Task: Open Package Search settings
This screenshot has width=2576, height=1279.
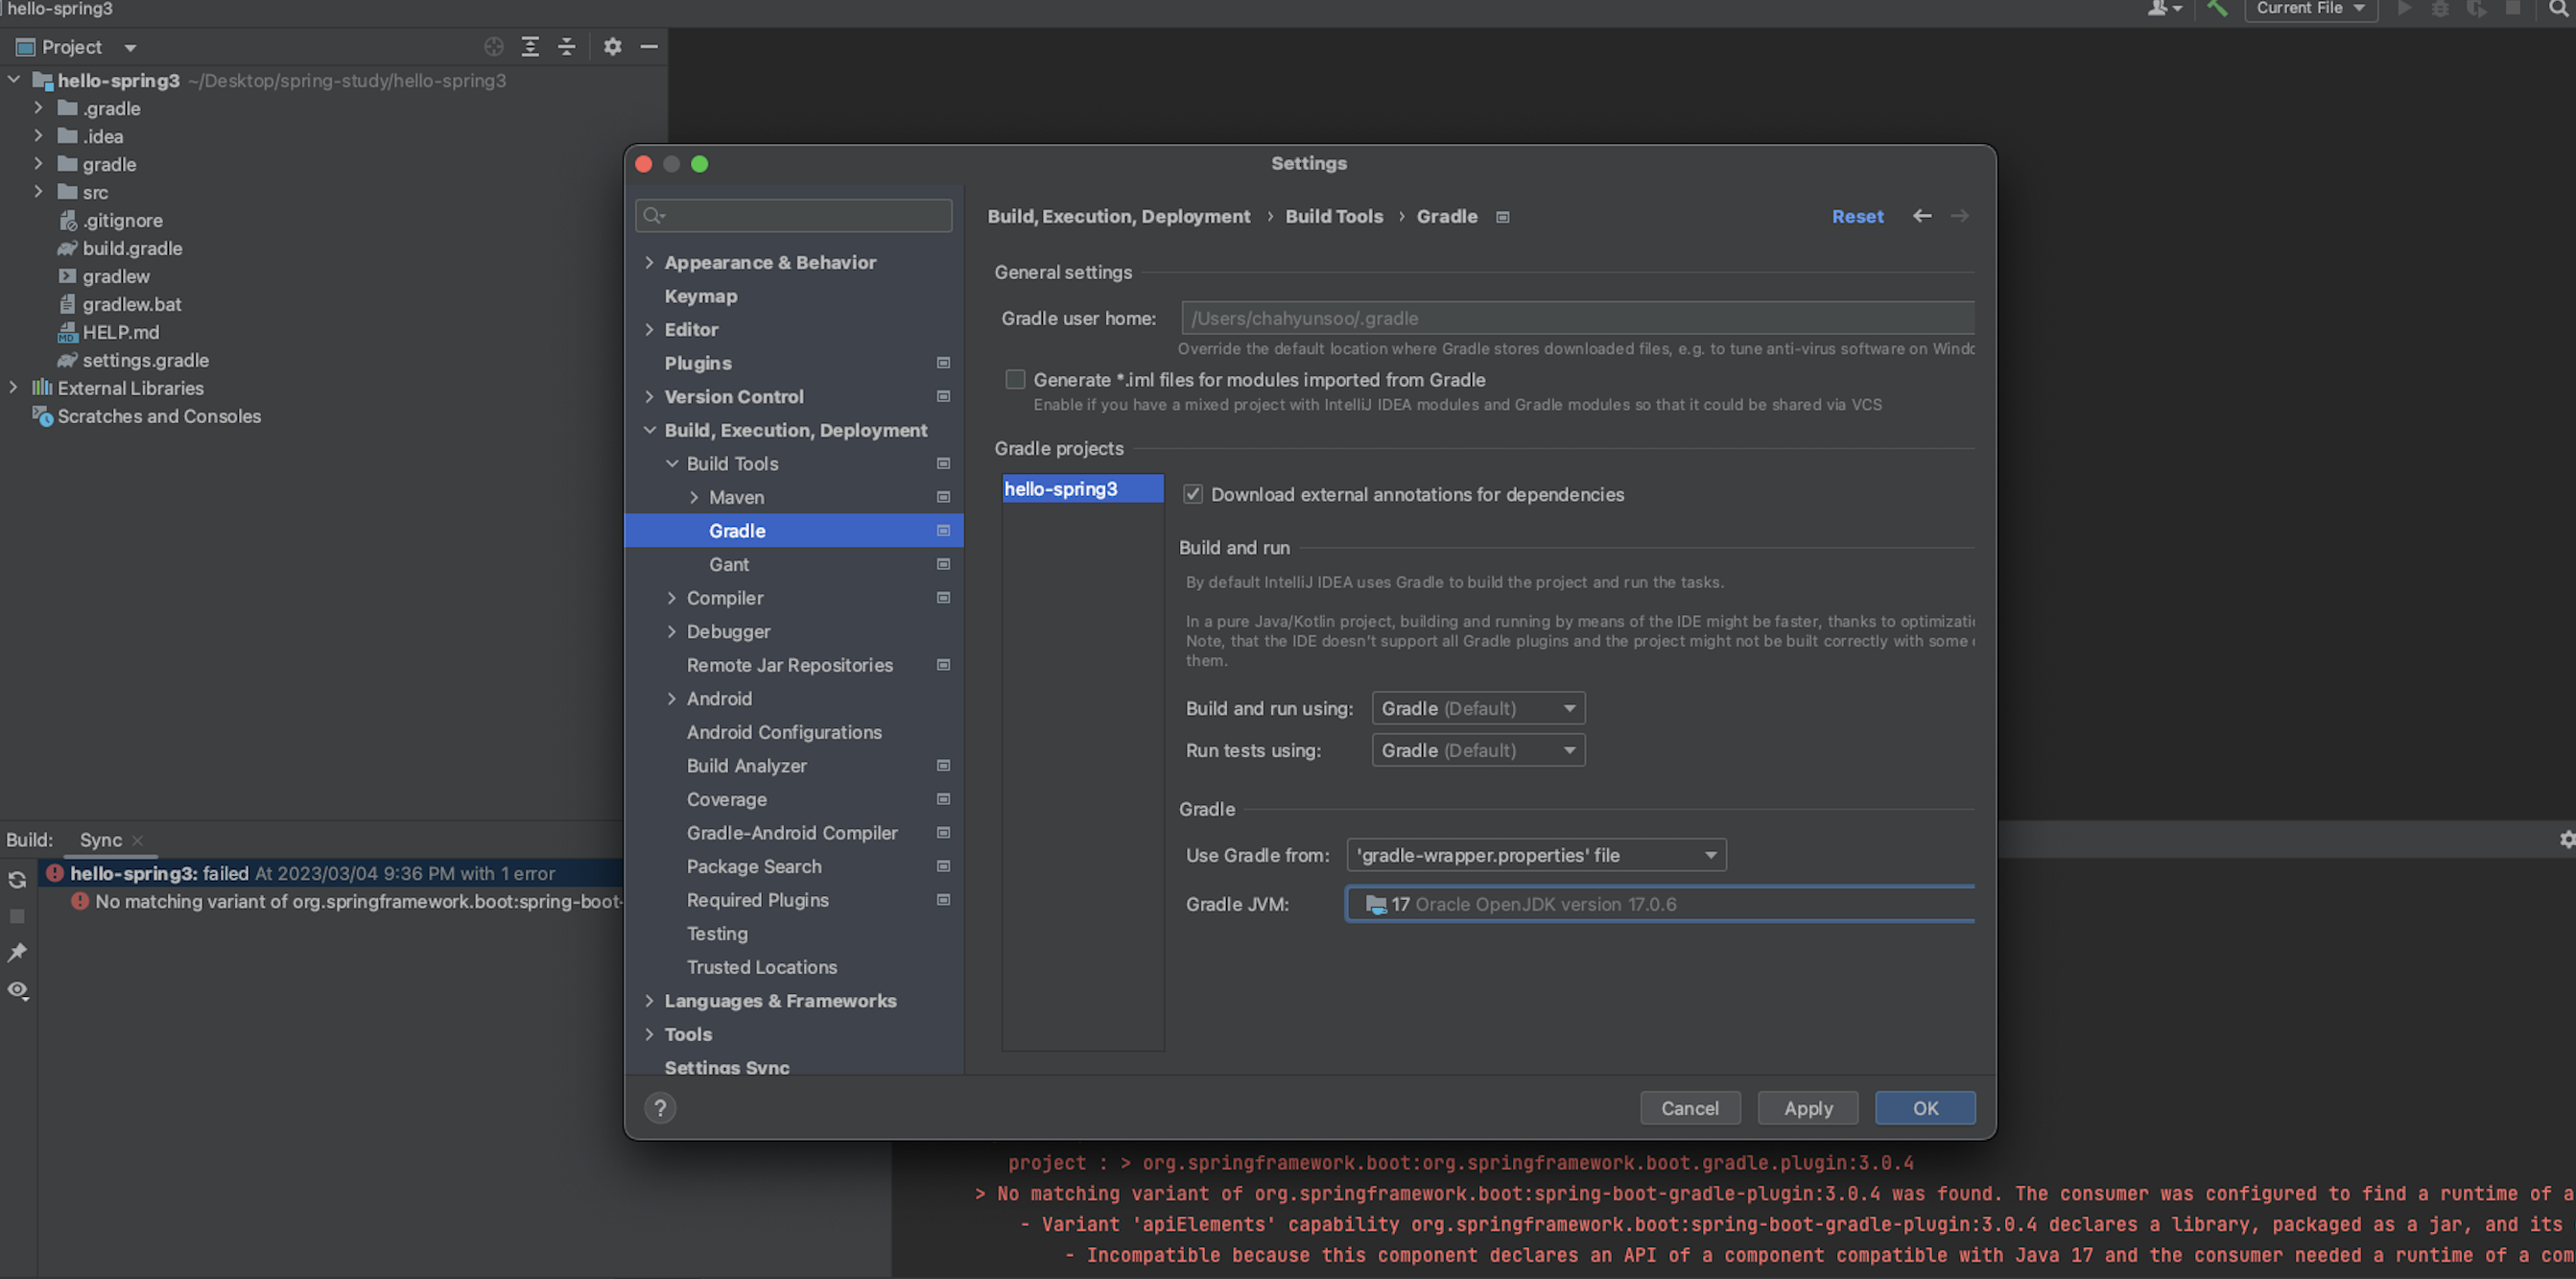Action: (753, 866)
